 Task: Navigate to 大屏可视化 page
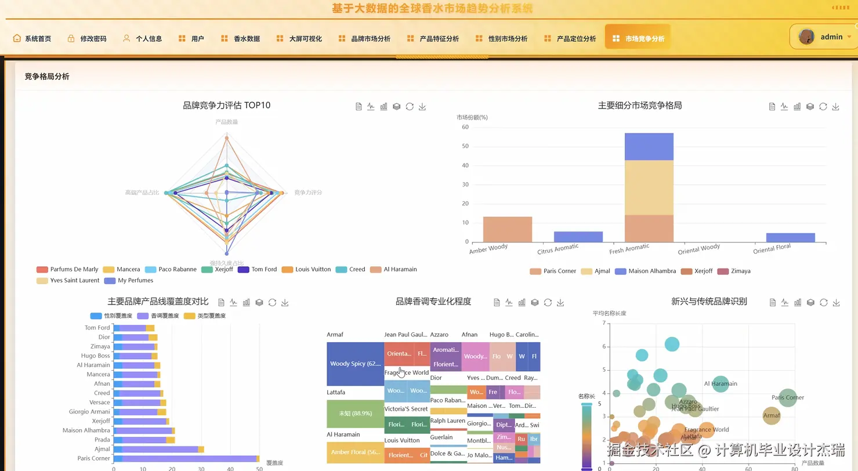point(306,38)
